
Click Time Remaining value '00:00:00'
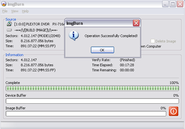127,70
